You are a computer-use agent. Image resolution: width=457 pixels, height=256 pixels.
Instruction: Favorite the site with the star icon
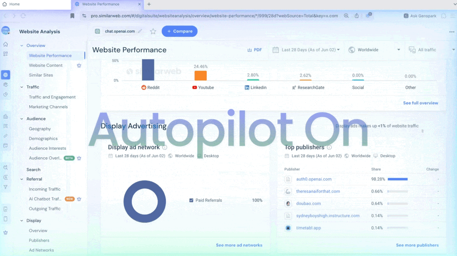(153, 31)
